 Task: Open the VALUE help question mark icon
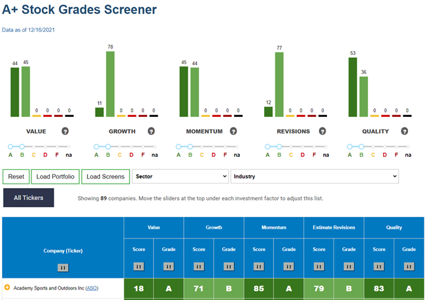pos(65,131)
